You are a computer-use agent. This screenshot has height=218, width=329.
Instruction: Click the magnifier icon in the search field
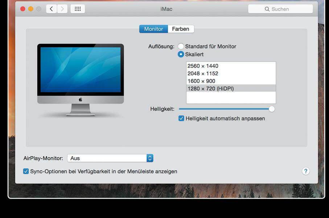point(267,9)
